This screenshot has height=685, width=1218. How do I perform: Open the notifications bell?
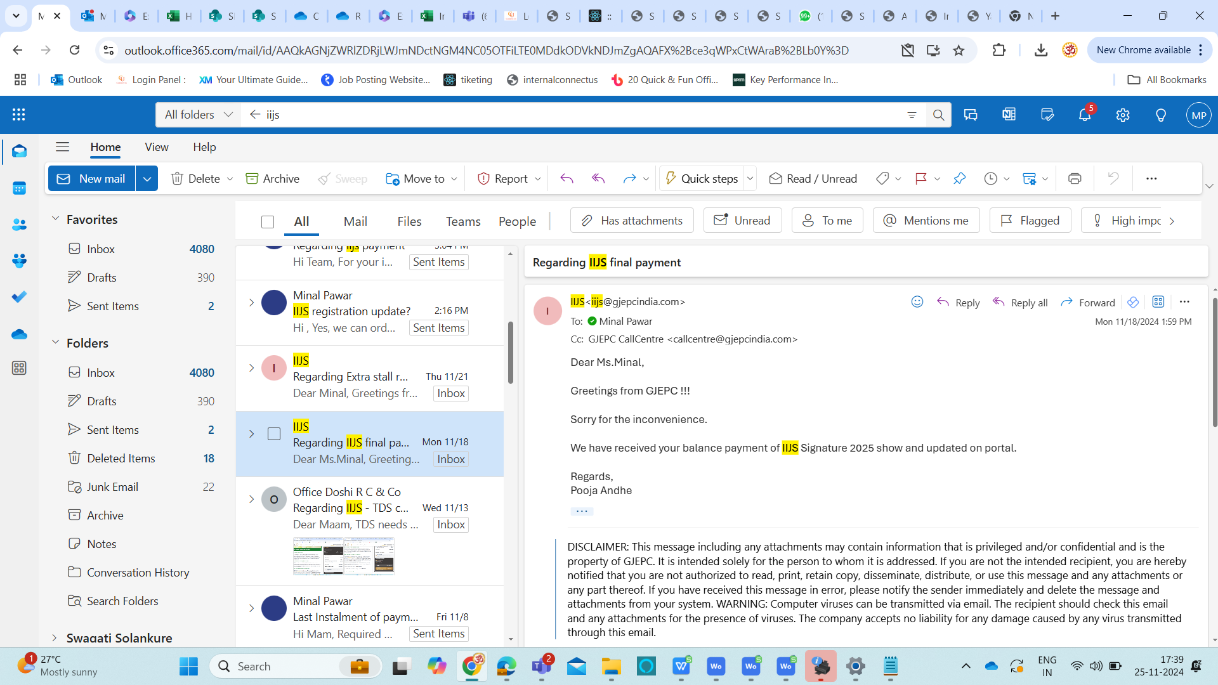(x=1085, y=115)
